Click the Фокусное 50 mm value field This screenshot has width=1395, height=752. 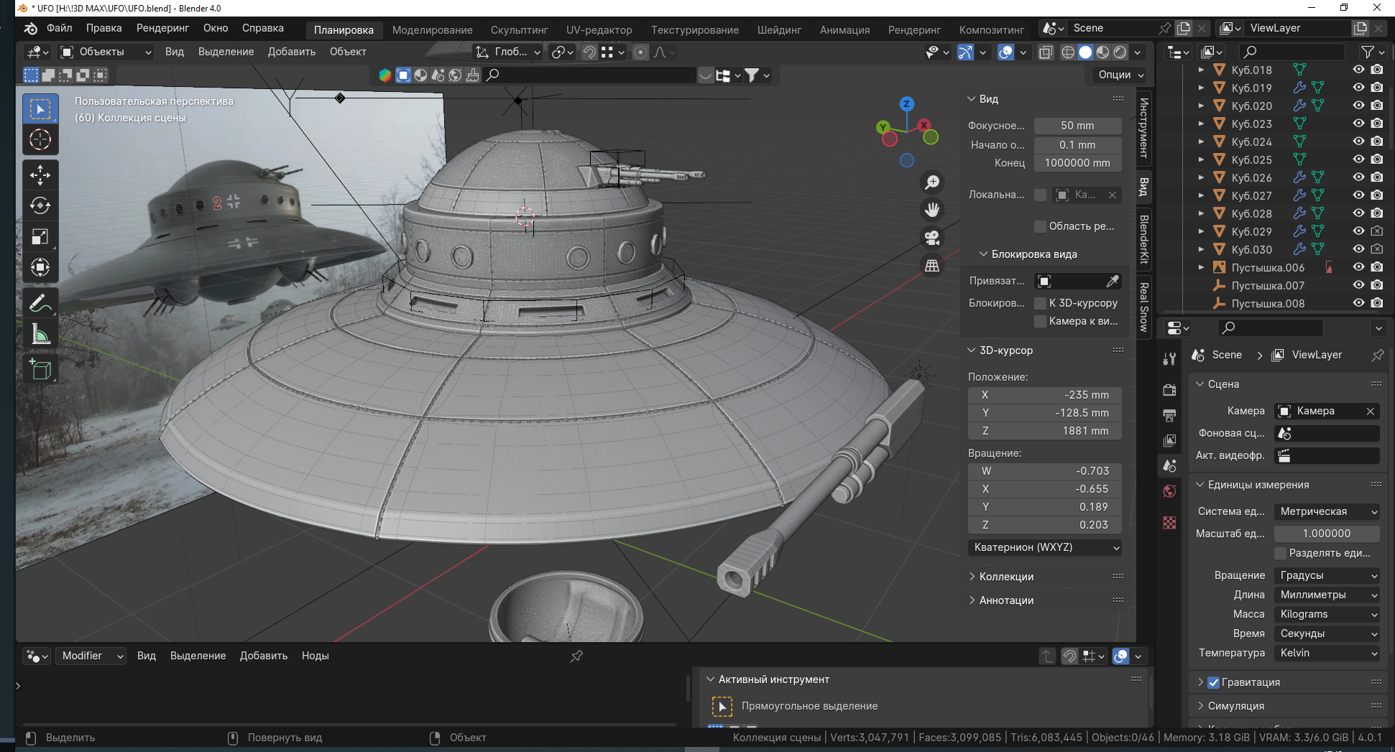1077,126
